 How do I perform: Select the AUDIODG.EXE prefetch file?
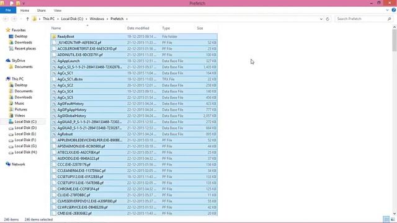tap(134, 159)
